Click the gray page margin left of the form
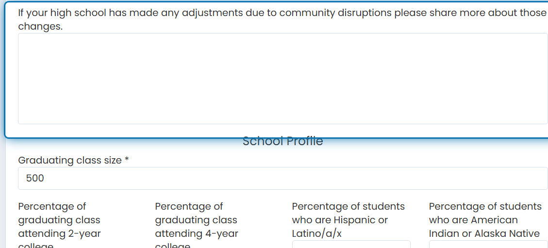The width and height of the screenshot is (548, 248). coord(2,192)
